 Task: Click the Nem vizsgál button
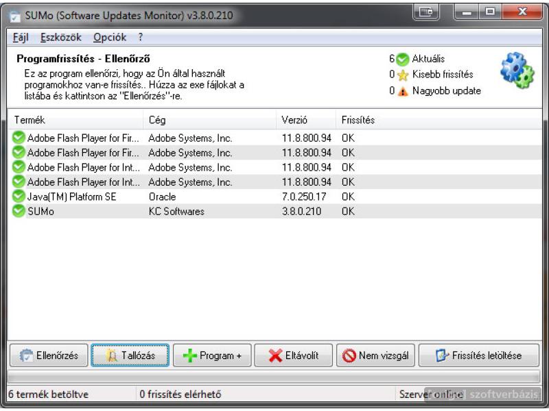[x=375, y=356]
